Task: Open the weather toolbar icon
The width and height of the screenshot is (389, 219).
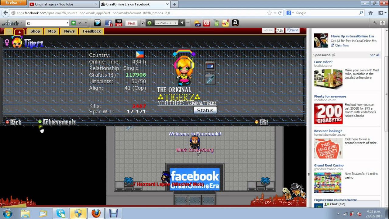Action: (x=198, y=23)
